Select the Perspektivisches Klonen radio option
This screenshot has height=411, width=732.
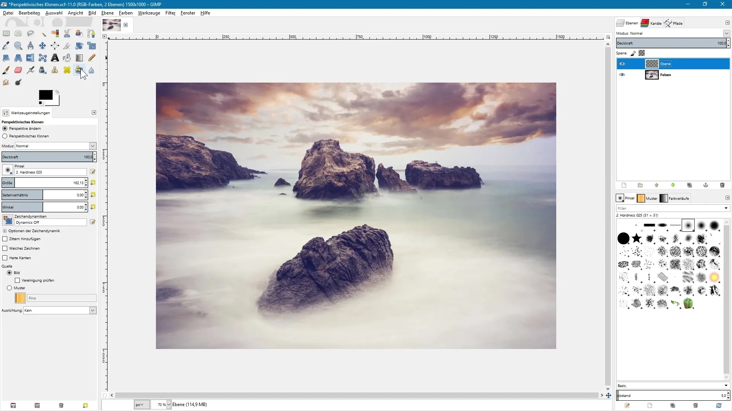tap(5, 136)
